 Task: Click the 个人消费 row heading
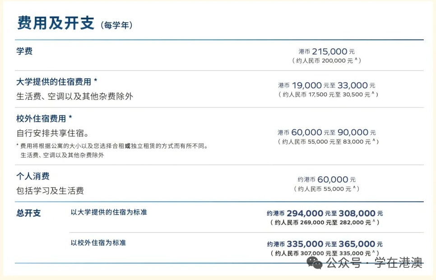pos(33,176)
